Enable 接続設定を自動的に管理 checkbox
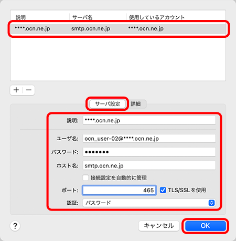Viewport: 236px width, 241px height. click(x=85, y=177)
